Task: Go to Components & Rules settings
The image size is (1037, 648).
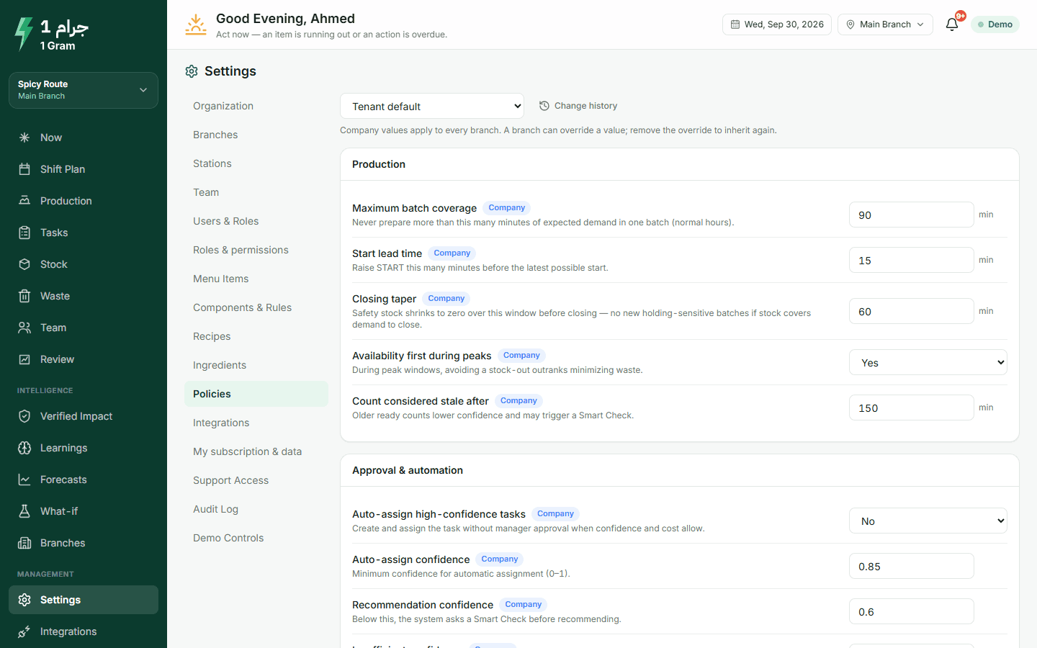Action: tap(256, 307)
